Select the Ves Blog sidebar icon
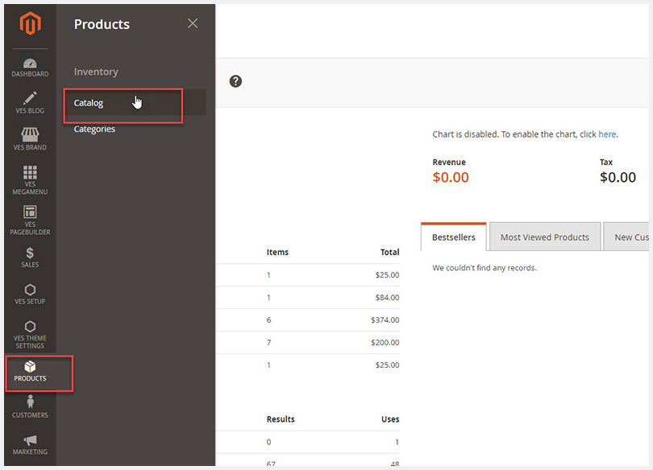 coord(29,102)
